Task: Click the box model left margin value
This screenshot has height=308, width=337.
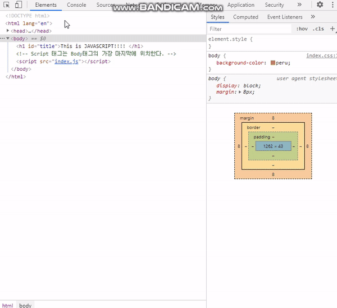Action: 239,146
